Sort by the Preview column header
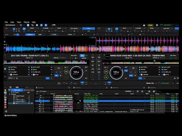182x136 pixels. coord(53,94)
